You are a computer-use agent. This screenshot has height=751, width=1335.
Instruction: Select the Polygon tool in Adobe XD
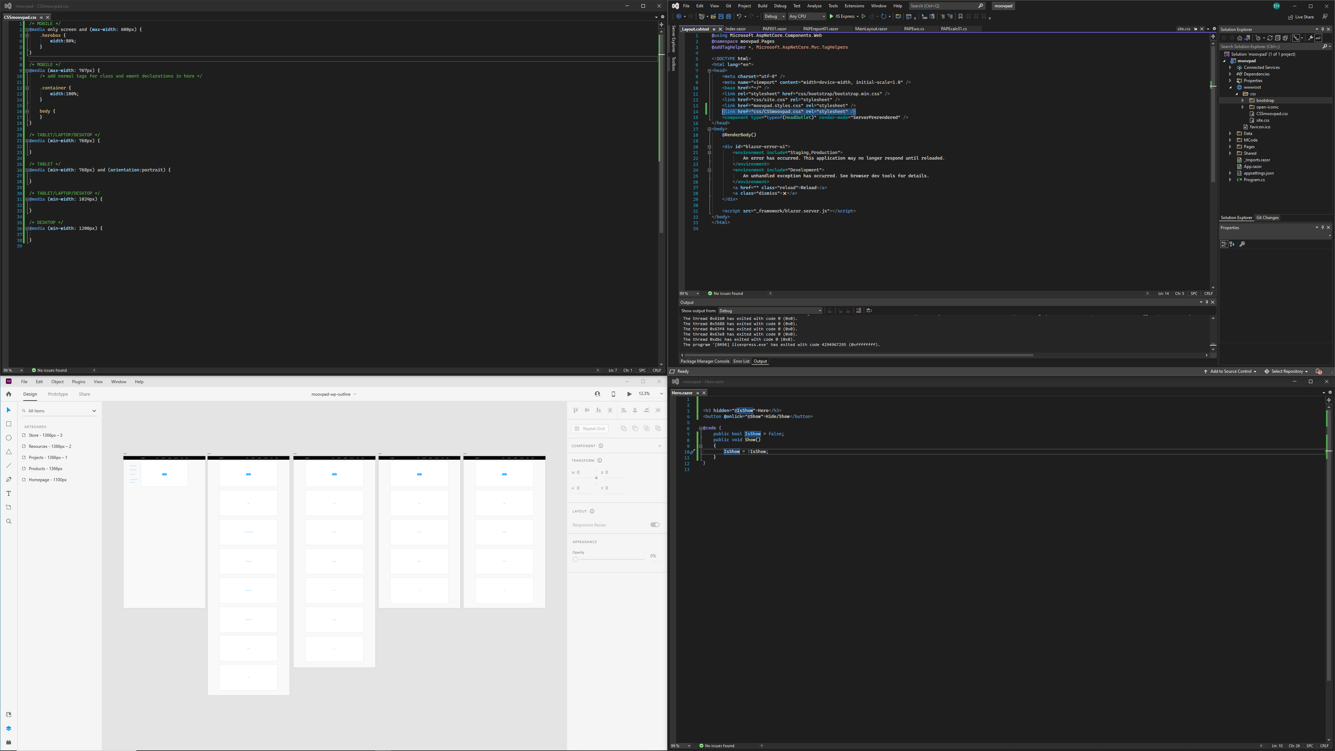(8, 452)
